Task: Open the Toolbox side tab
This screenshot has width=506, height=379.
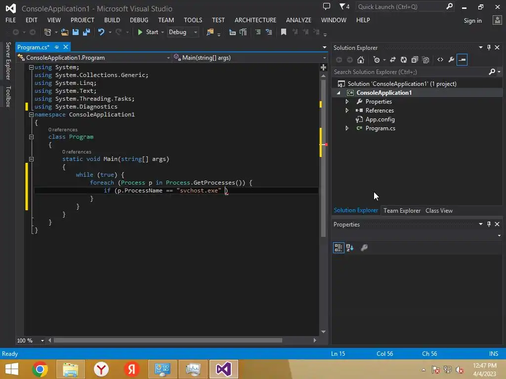Action: pyautogui.click(x=8, y=96)
